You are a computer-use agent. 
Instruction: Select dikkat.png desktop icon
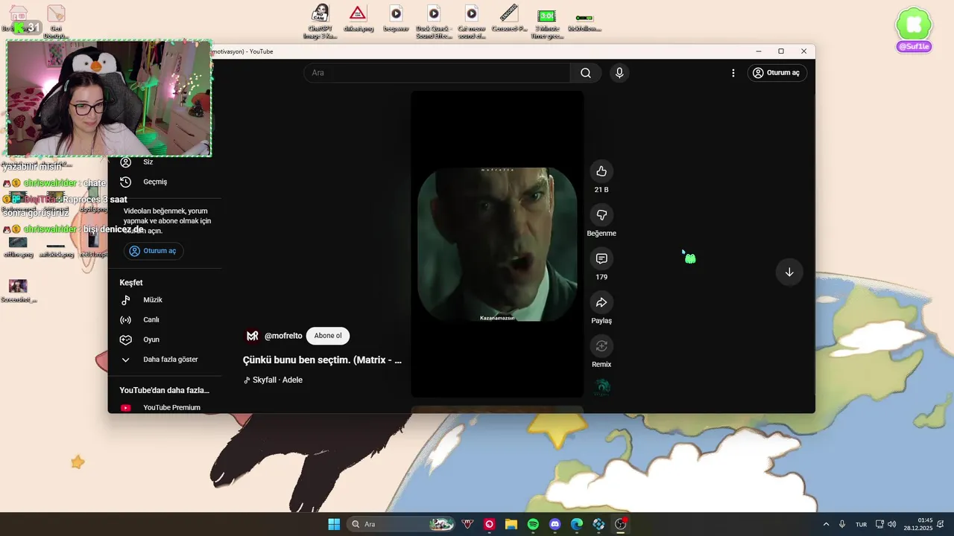tap(358, 19)
